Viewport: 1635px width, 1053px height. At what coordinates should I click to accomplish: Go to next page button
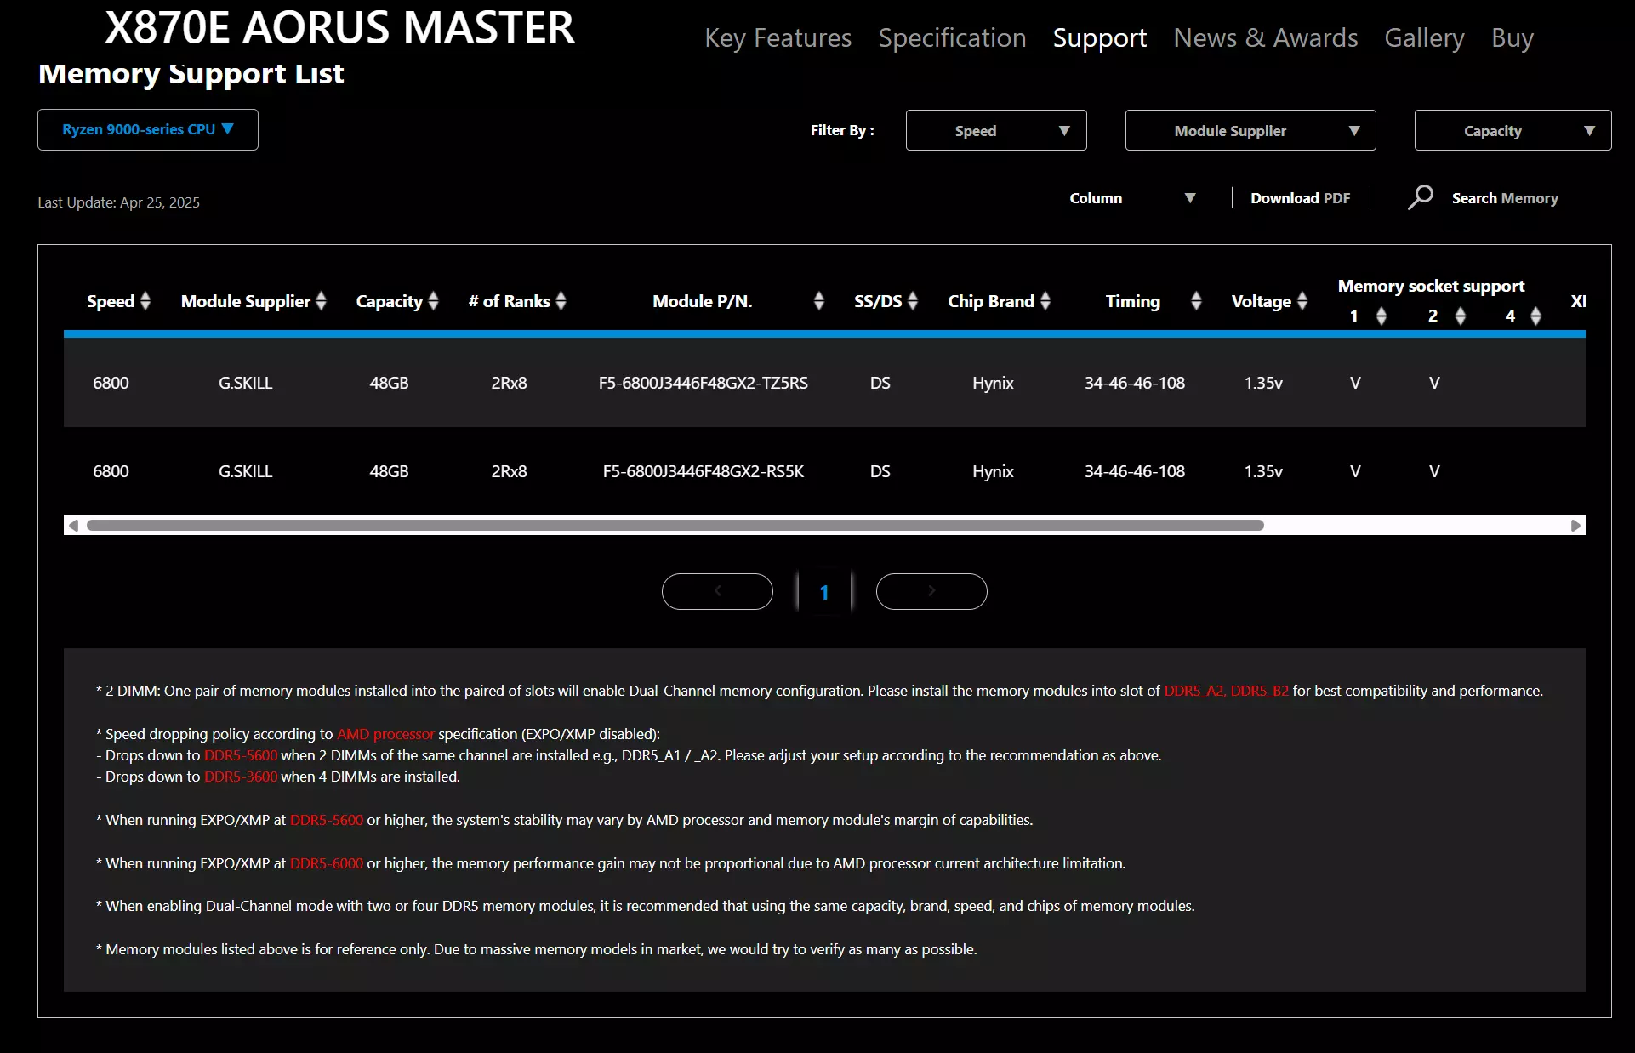point(931,591)
